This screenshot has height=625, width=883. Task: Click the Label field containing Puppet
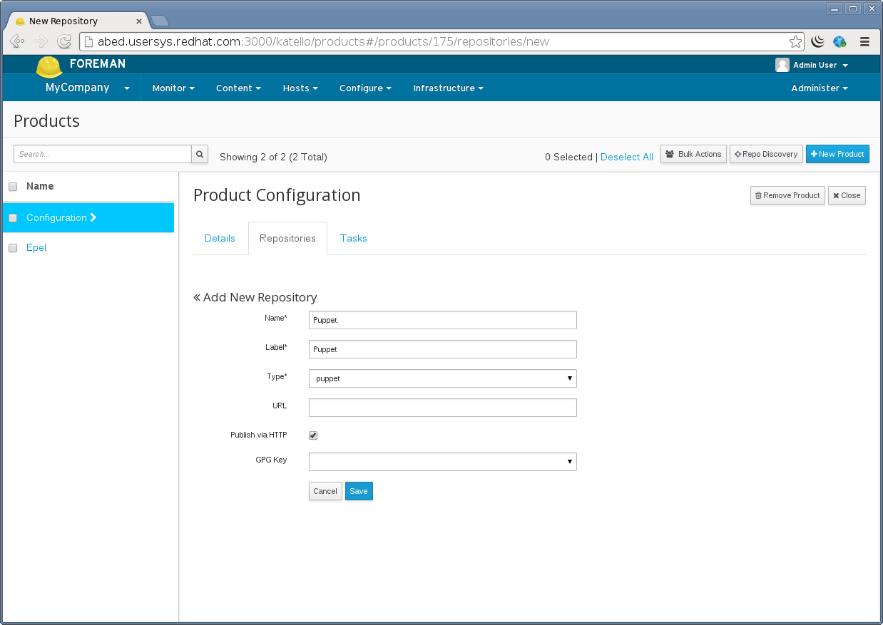click(443, 349)
